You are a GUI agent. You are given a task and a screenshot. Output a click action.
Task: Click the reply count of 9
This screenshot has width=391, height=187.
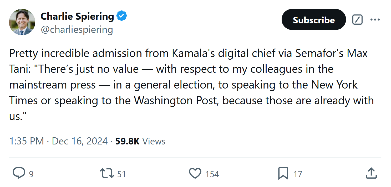coord(31,174)
